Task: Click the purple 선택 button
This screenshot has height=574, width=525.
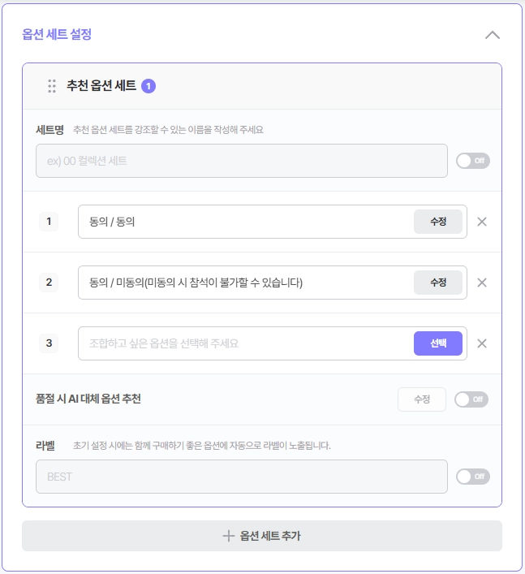Action: pyautogui.click(x=438, y=343)
